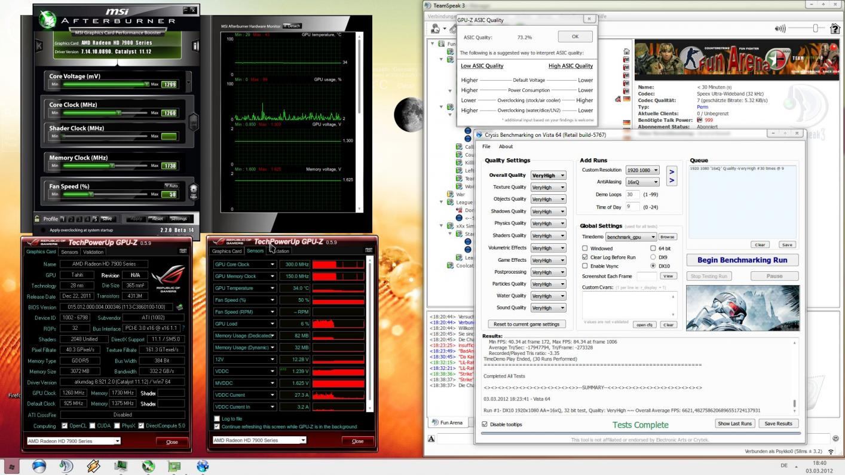Select the Fun Arena tab in TeamSpeak
Viewport: 845px width, 475px height.
[447, 422]
